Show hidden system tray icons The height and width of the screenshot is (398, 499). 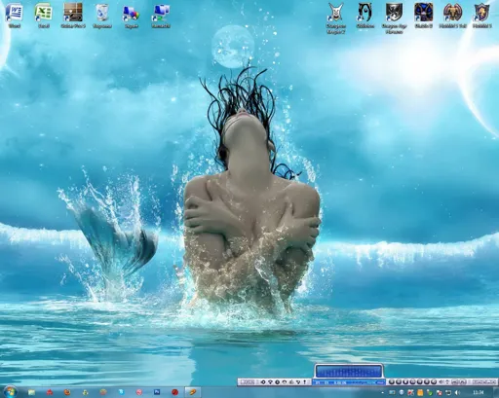coord(383,392)
